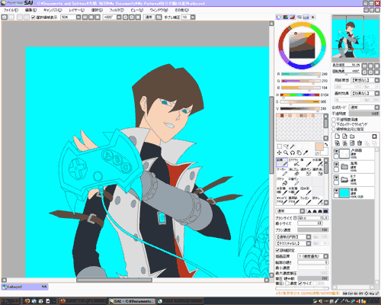Swap foreground and background colors

326,144
